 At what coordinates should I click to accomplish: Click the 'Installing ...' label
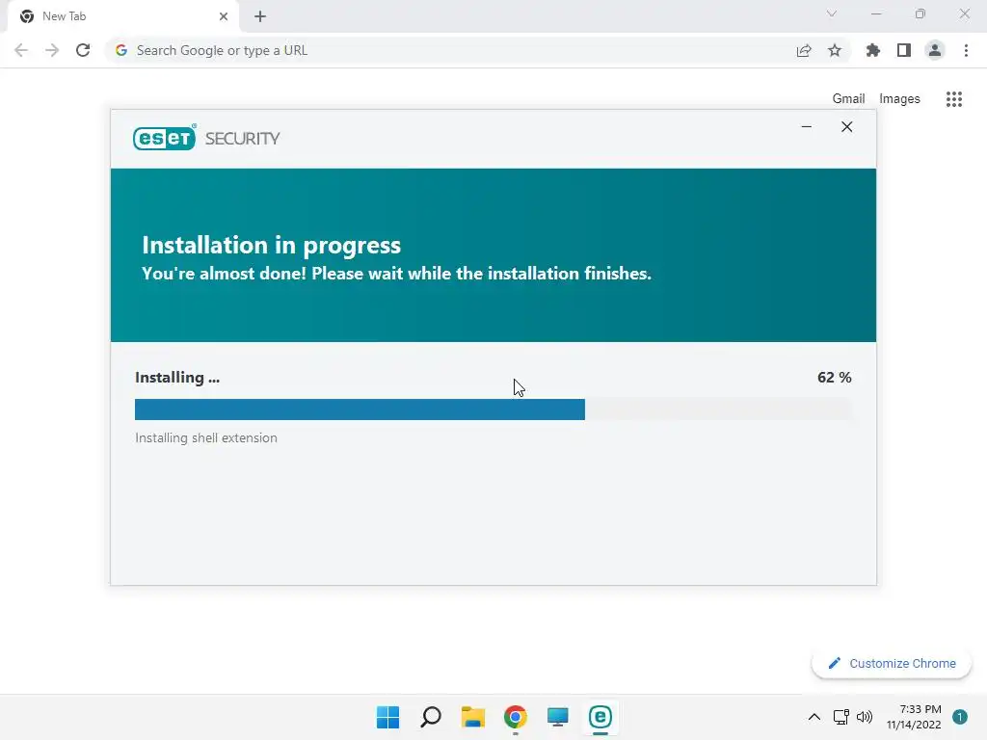[x=177, y=378]
